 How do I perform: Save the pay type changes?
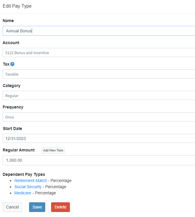click(37, 207)
